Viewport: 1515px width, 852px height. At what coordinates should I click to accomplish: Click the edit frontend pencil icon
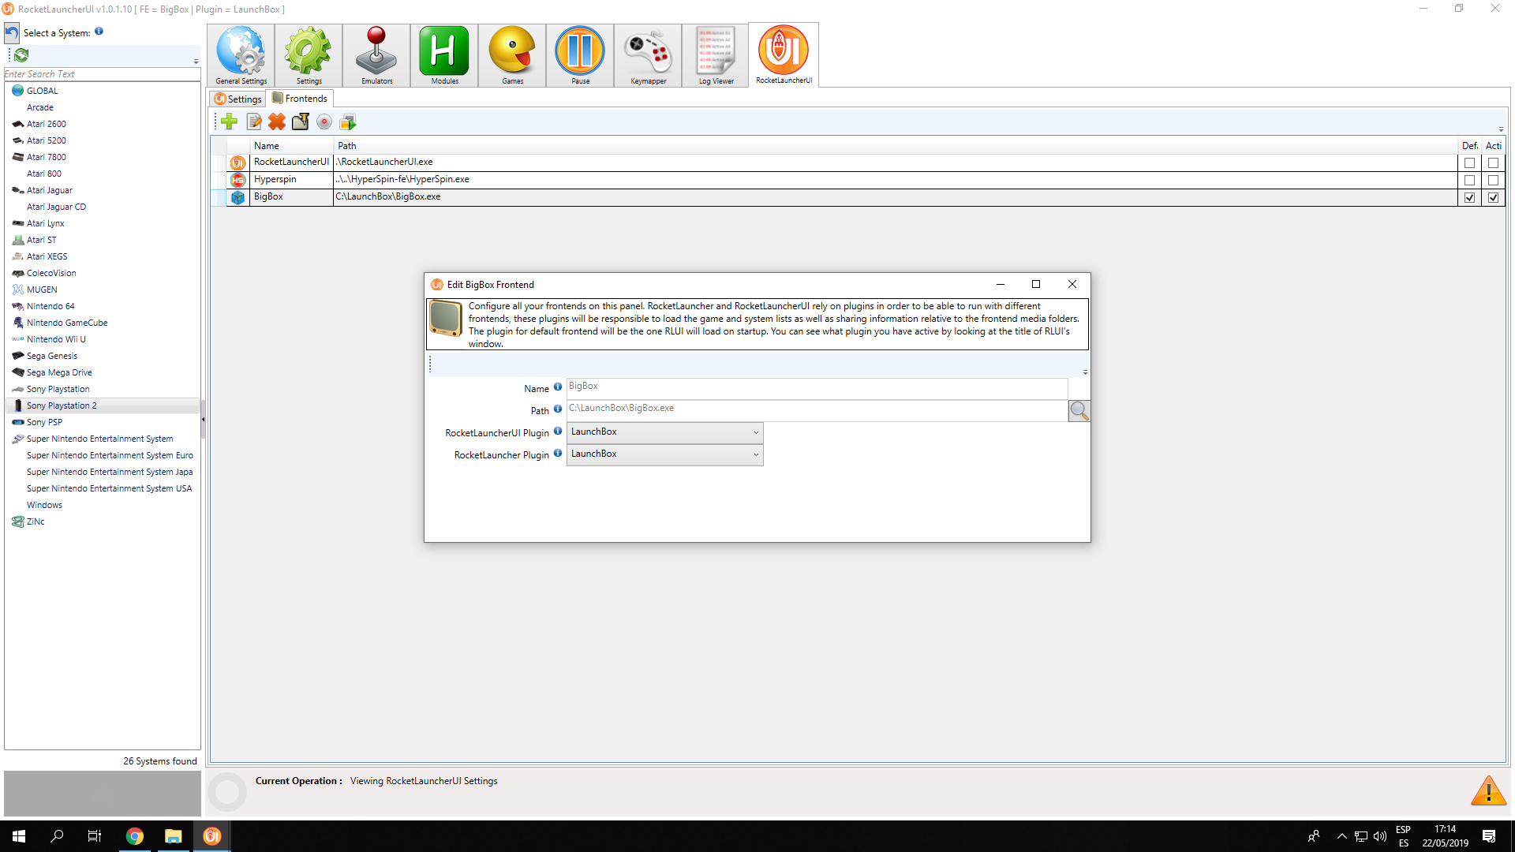253,121
